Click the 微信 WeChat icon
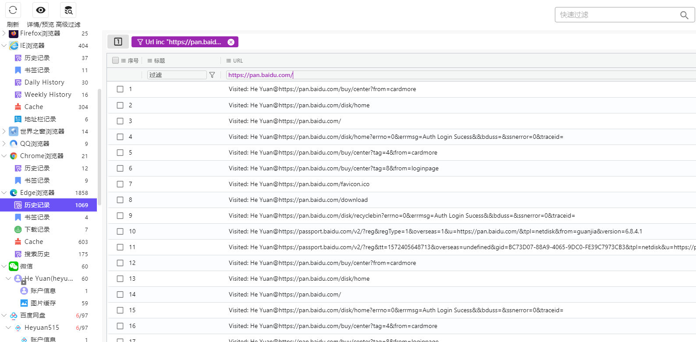Viewport: 696px width, 342px height. coord(14,266)
